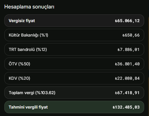Screen dimensions: 149x116
Task: Click the (%12) rate beside TRT bandrolü
Action: (x=41, y=49)
